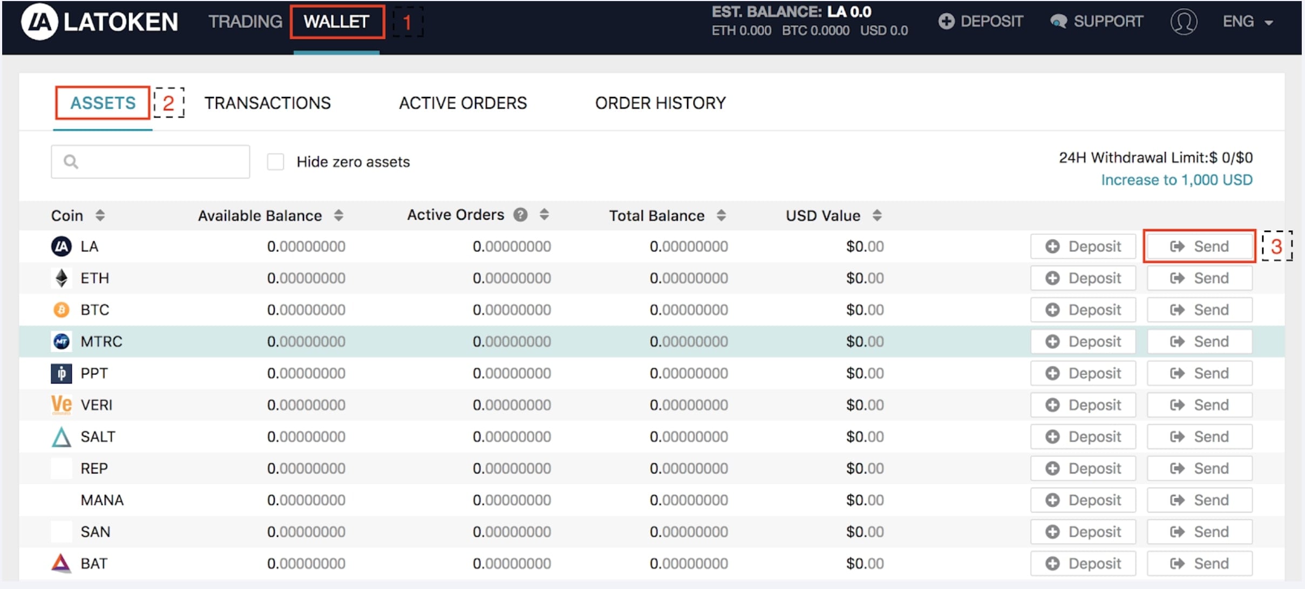Send SALT coin
Image resolution: width=1305 pixels, height=589 pixels.
click(1199, 437)
